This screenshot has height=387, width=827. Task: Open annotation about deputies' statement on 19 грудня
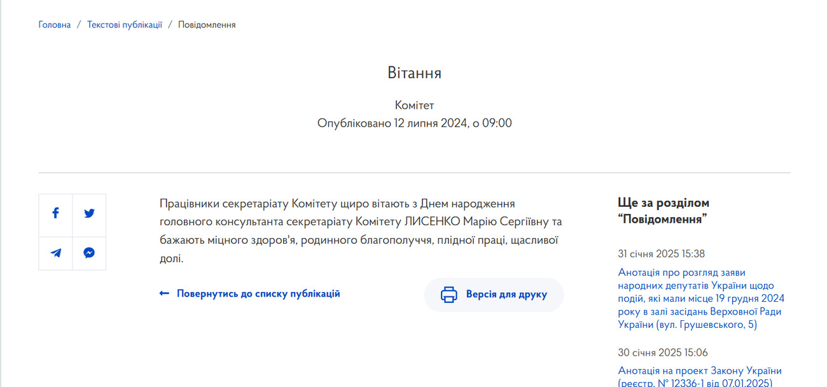coord(700,298)
